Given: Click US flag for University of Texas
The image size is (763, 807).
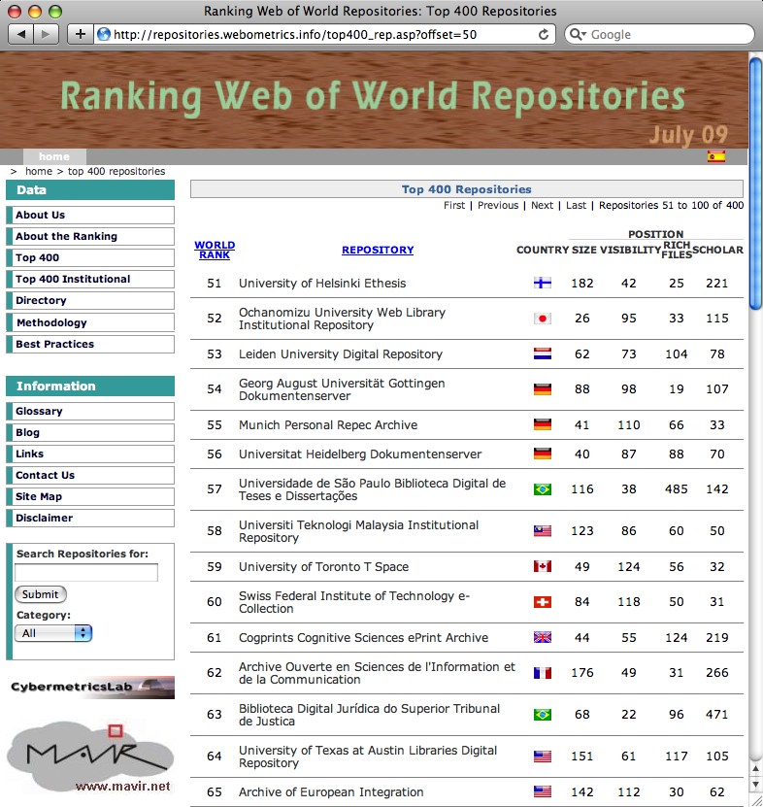Looking at the screenshot, I should (543, 757).
